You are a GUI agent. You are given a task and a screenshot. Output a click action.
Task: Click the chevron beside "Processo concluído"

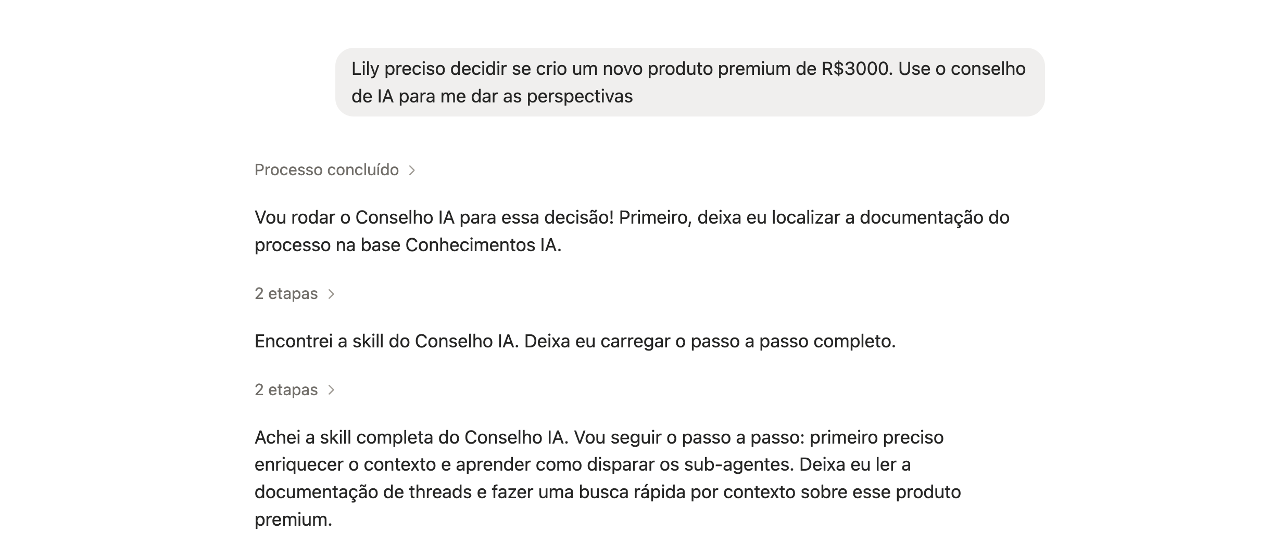(412, 171)
